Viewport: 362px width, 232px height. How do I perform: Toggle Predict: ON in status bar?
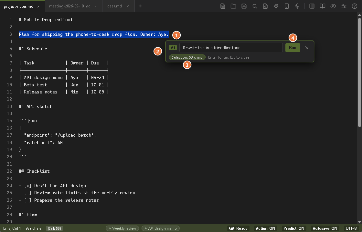point(294,228)
